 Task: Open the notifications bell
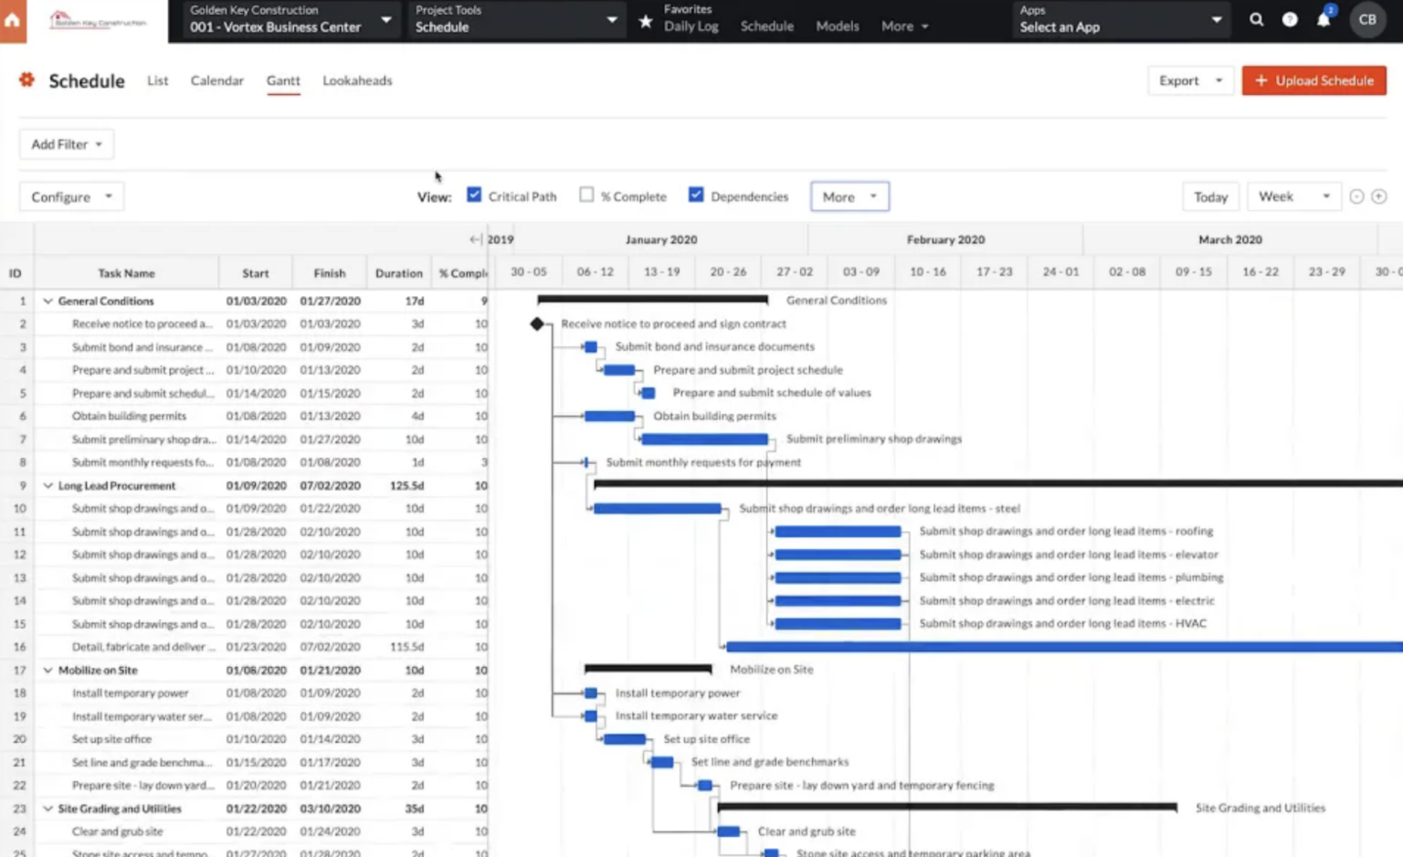pos(1321,18)
